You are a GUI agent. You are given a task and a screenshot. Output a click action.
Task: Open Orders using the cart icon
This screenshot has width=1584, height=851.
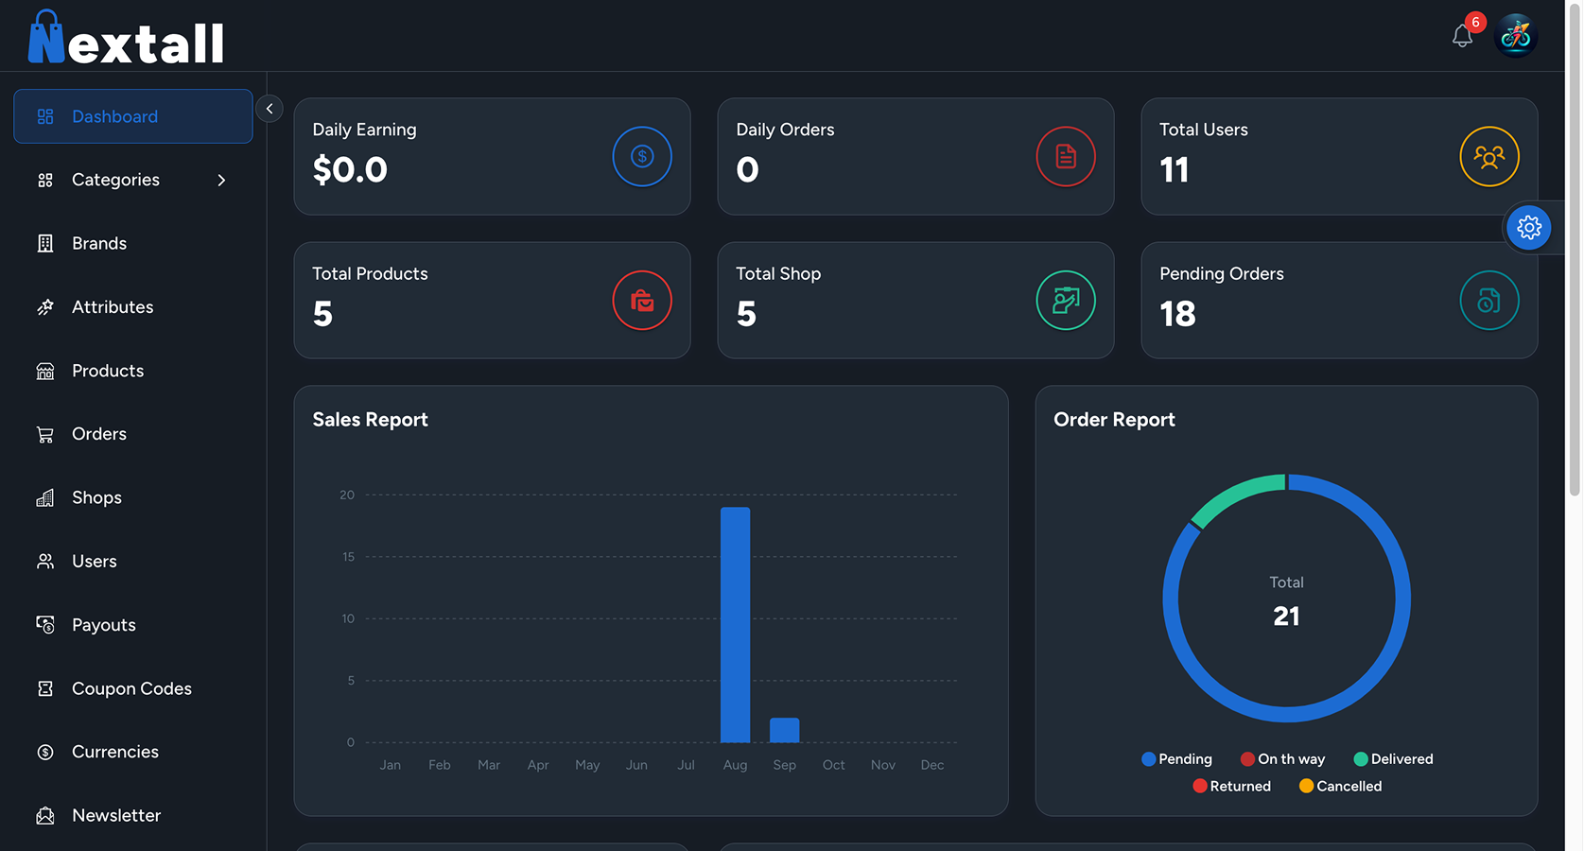[x=44, y=433]
